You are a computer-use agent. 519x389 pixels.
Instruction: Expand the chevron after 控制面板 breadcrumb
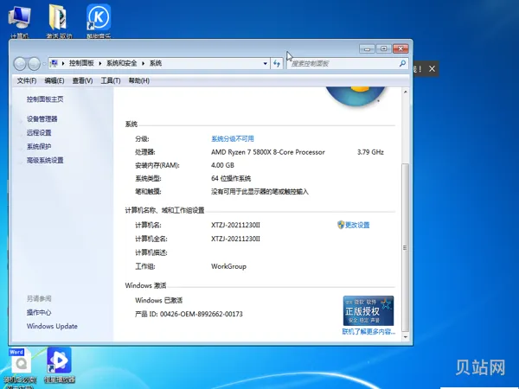point(100,63)
